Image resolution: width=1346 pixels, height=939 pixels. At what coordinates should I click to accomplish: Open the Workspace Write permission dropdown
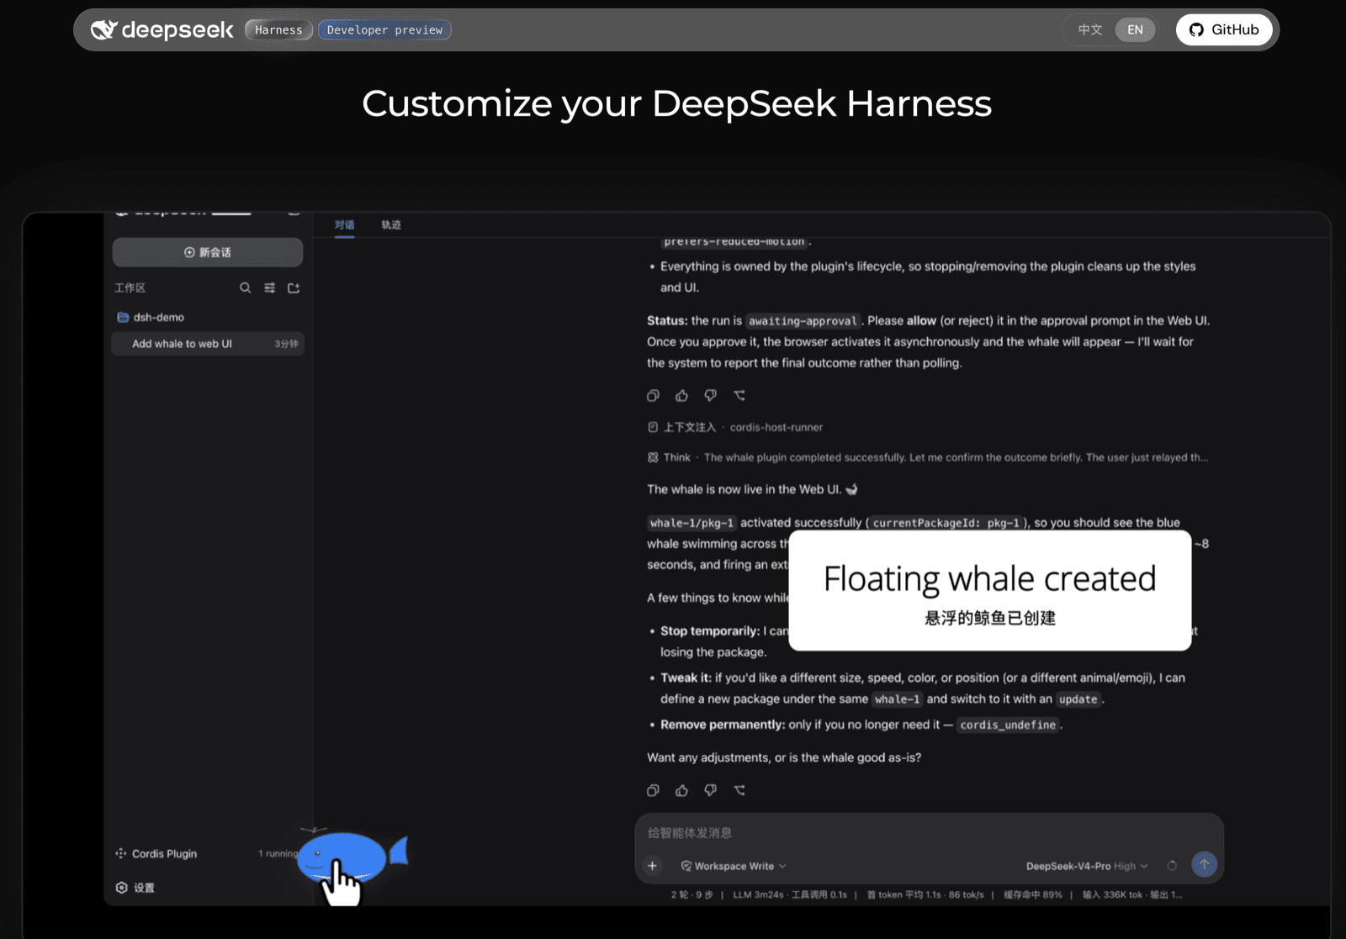coord(734,866)
